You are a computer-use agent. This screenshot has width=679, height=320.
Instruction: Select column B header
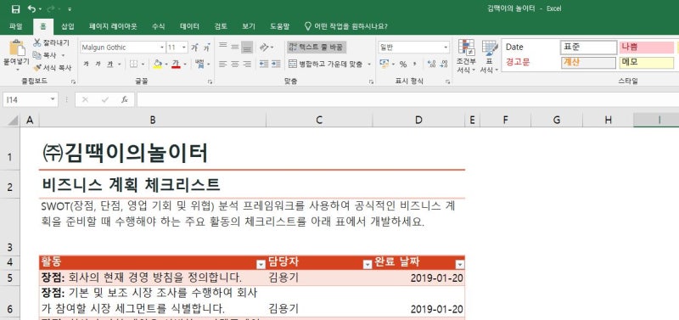click(153, 121)
